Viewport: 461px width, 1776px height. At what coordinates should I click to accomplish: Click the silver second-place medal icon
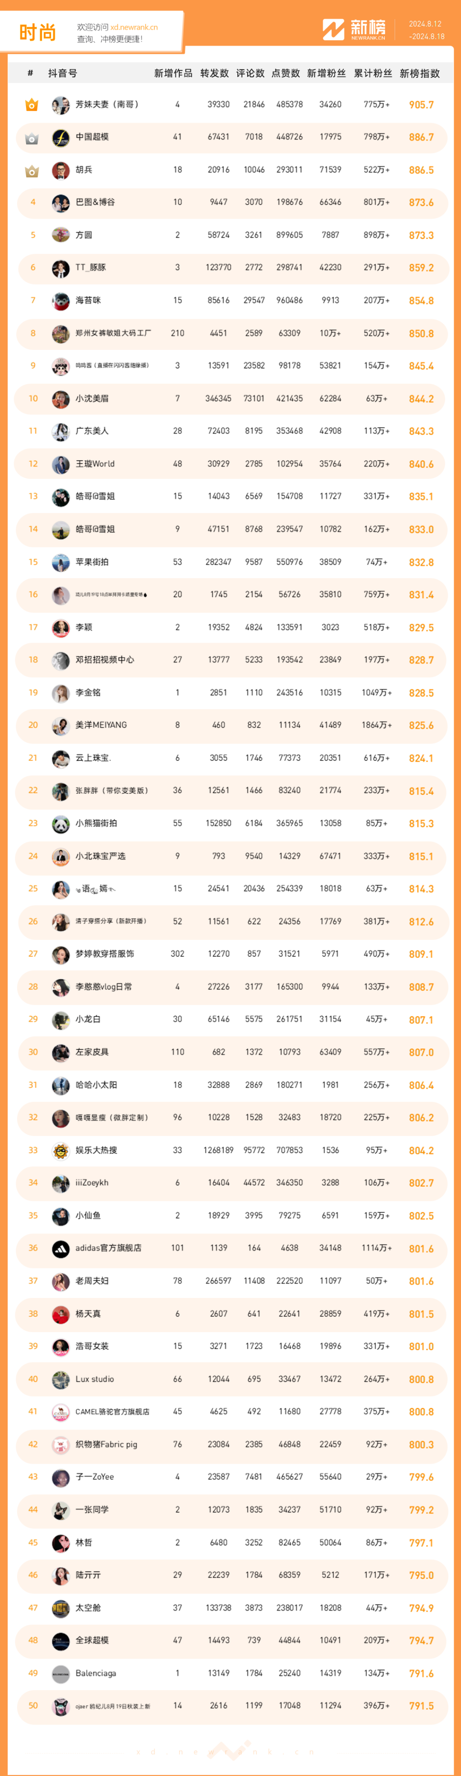point(32,138)
